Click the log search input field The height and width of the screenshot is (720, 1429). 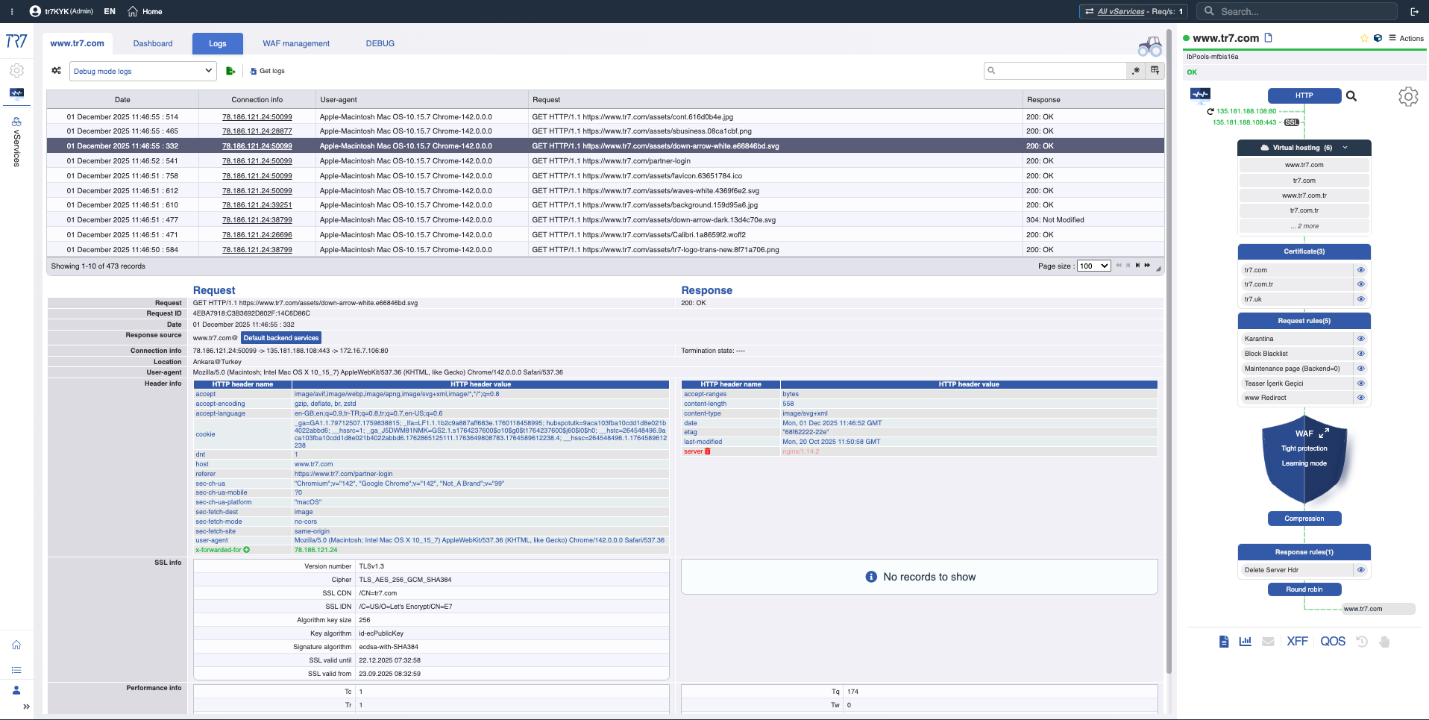(x=1055, y=70)
